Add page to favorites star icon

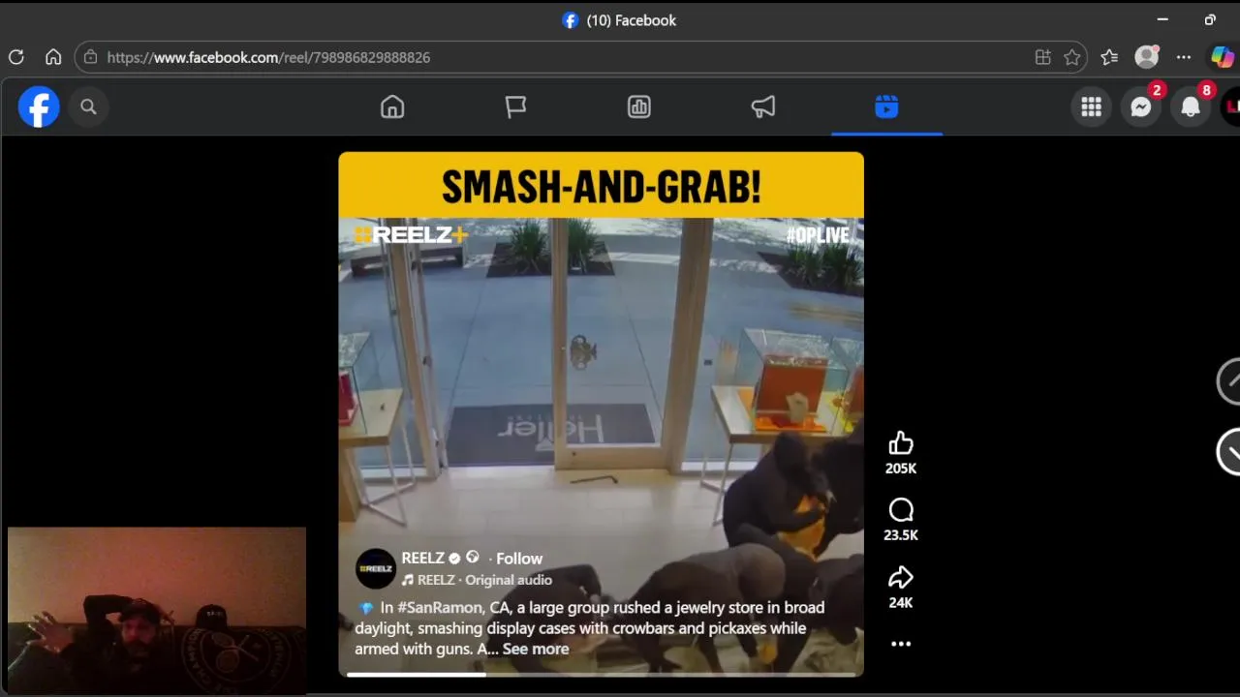click(x=1071, y=57)
